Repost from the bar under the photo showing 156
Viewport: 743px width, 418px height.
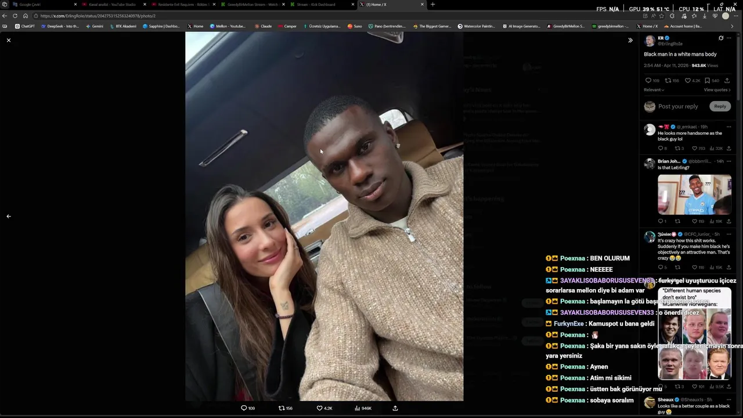tap(286, 408)
